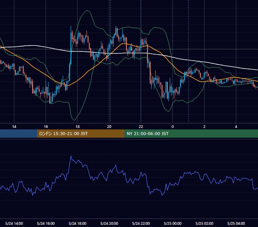
Task: Click the NY 21:00-06:00 JST session band
Action: point(191,134)
